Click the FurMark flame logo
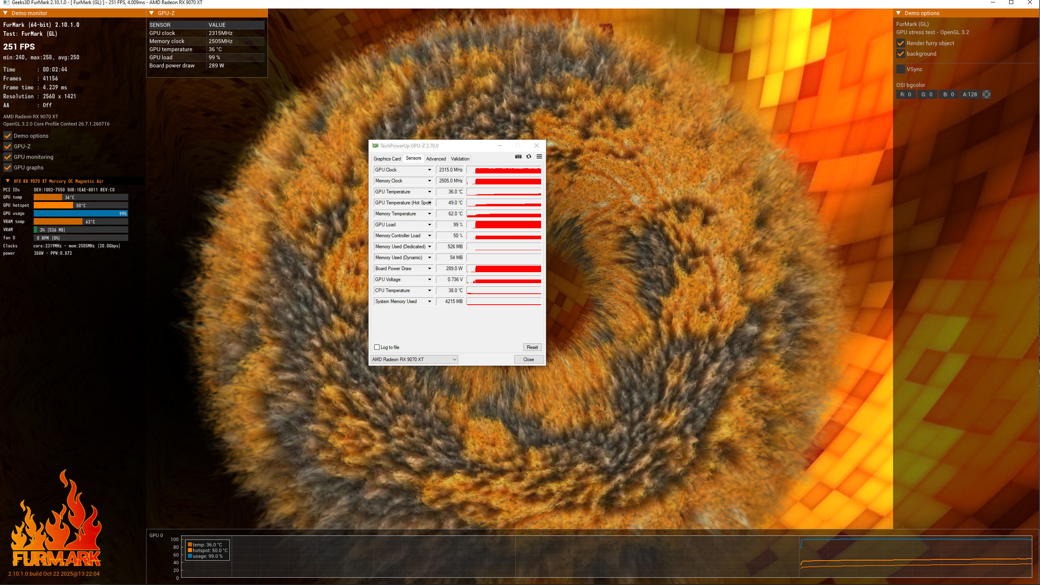 pyautogui.click(x=56, y=518)
